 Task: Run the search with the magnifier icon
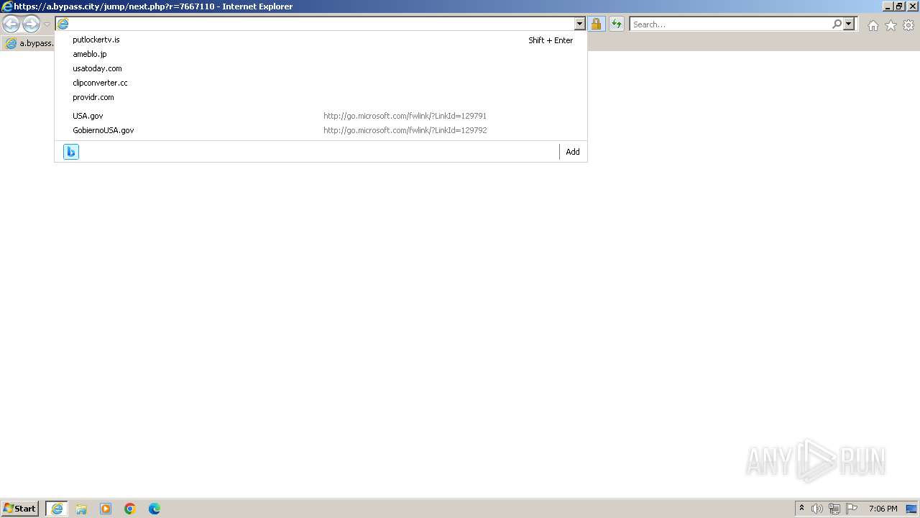point(837,24)
